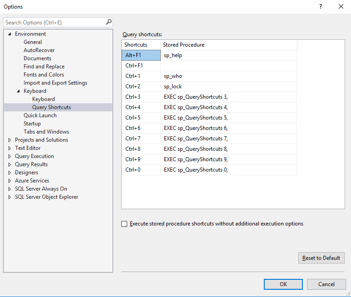Click EXEC sp_QueryShortcuts 6, cell

coord(228,128)
